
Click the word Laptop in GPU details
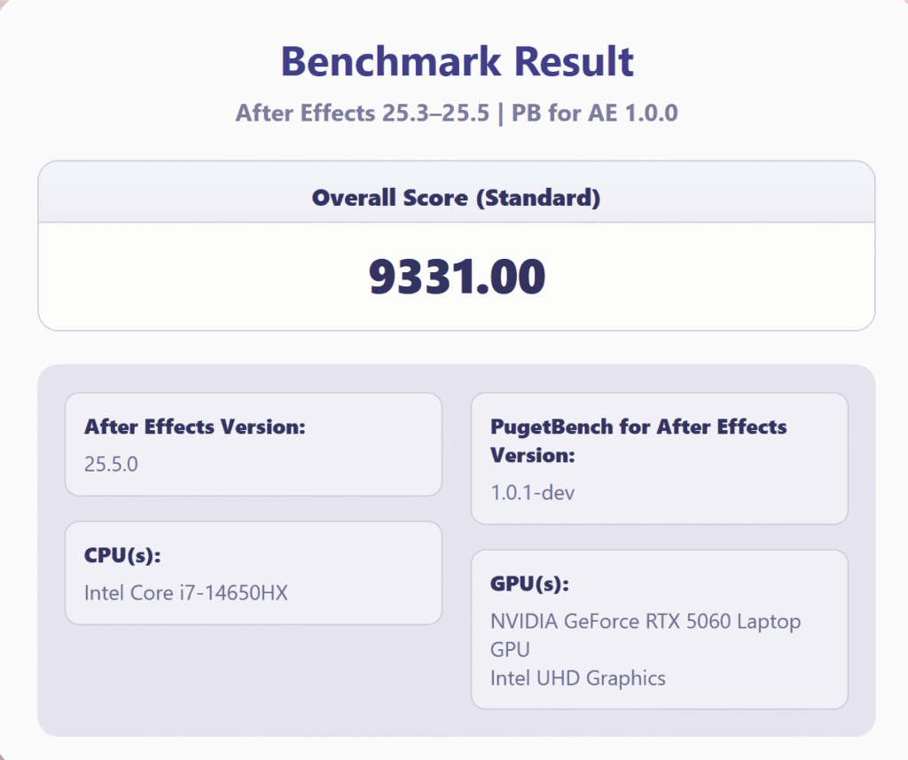pos(770,621)
